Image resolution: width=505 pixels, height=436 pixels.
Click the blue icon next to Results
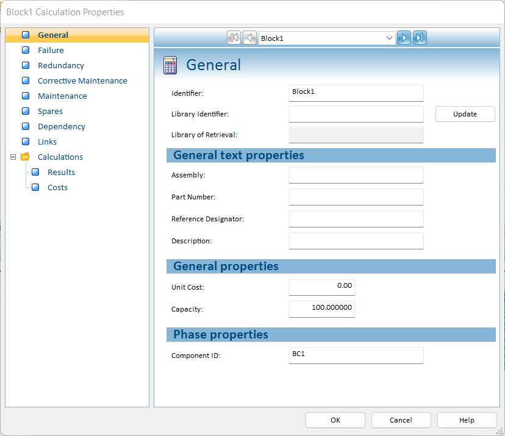(x=35, y=172)
